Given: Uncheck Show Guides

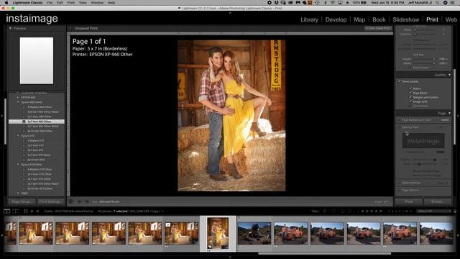Looking at the screenshot, I should tap(400, 81).
